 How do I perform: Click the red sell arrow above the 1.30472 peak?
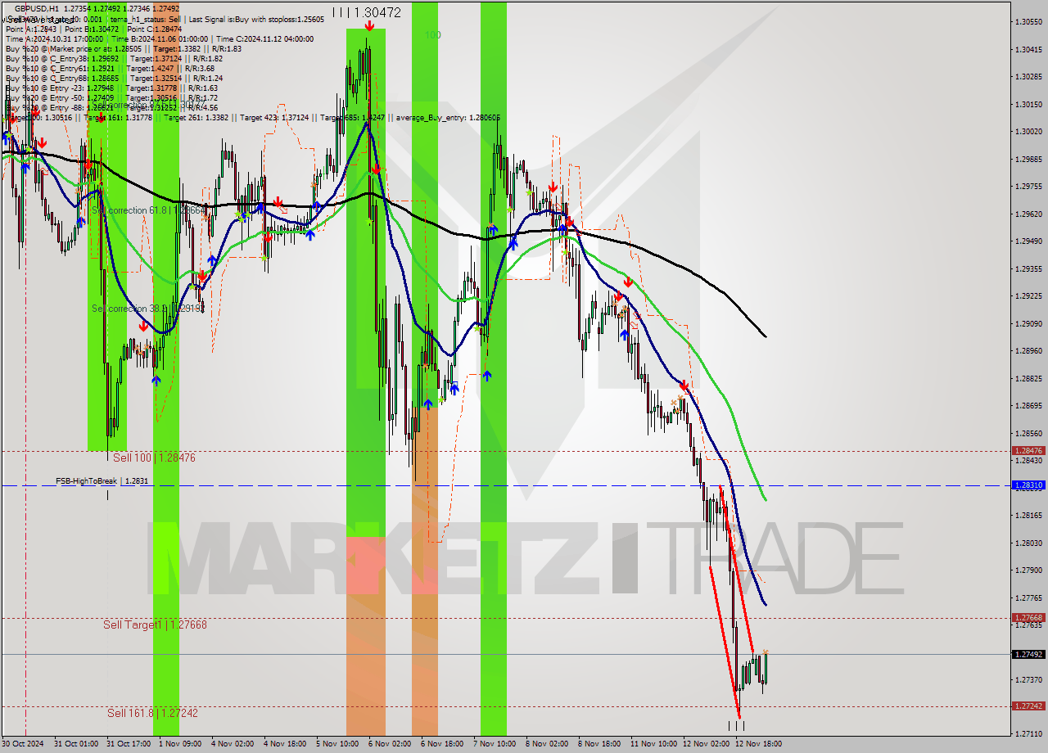point(369,26)
